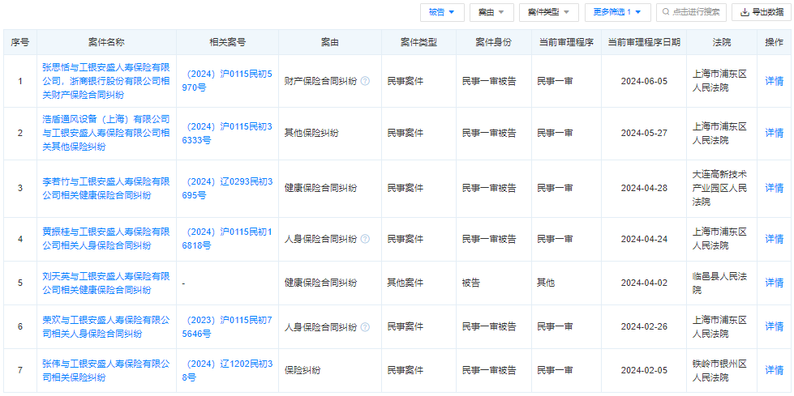Viewport: 794px width, 396px height.
Task: Open 详情 for the row 1 case
Action: coord(774,81)
